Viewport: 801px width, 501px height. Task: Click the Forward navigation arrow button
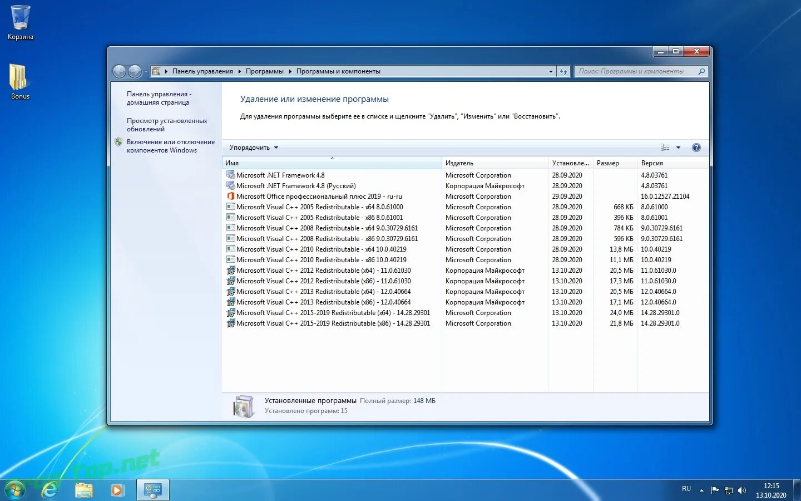(135, 71)
